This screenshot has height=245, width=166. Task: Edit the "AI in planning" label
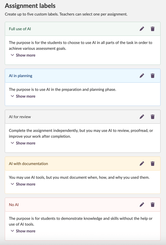click(142, 76)
